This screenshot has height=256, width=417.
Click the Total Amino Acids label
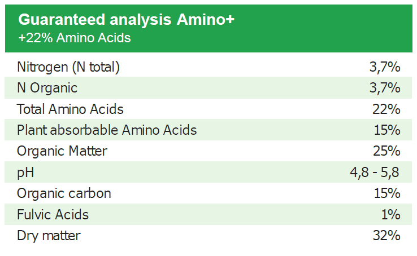(x=70, y=109)
